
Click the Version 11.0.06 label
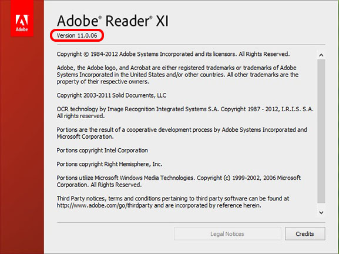tap(77, 35)
